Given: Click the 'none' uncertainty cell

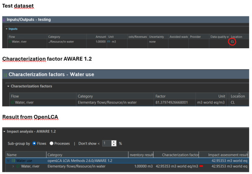Looking at the screenshot, I should point(152,42).
